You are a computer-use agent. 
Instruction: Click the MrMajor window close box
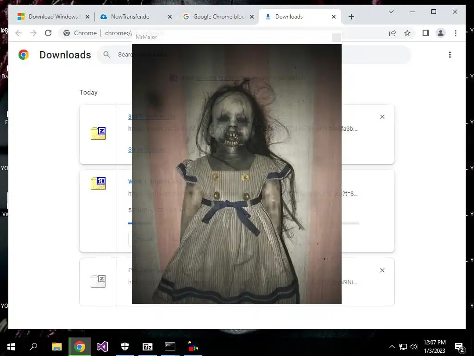click(337, 38)
